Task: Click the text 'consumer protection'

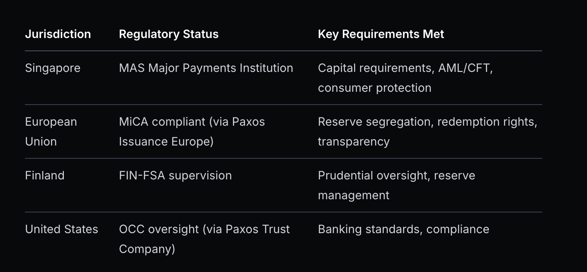Action: click(374, 88)
